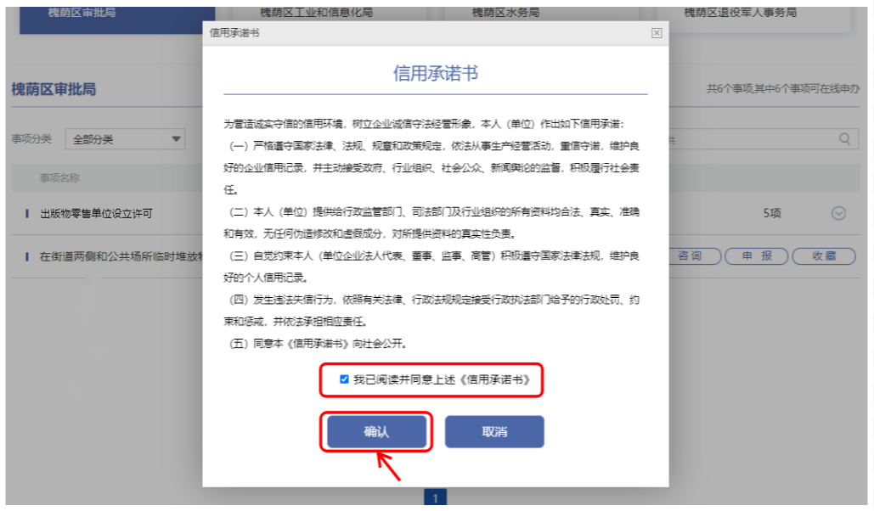
Task: Click the 收藏 button
Action: 823,255
